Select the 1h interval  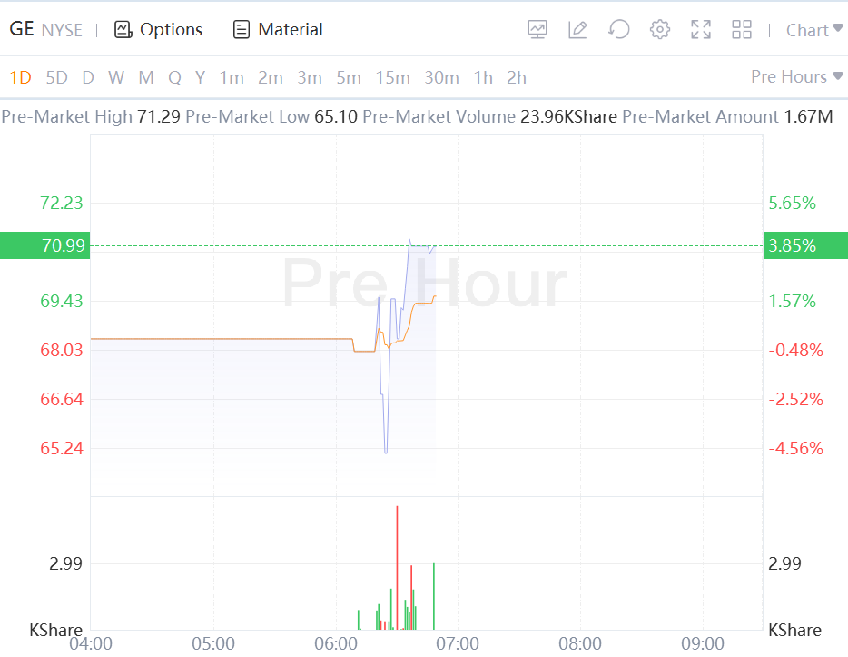483,78
